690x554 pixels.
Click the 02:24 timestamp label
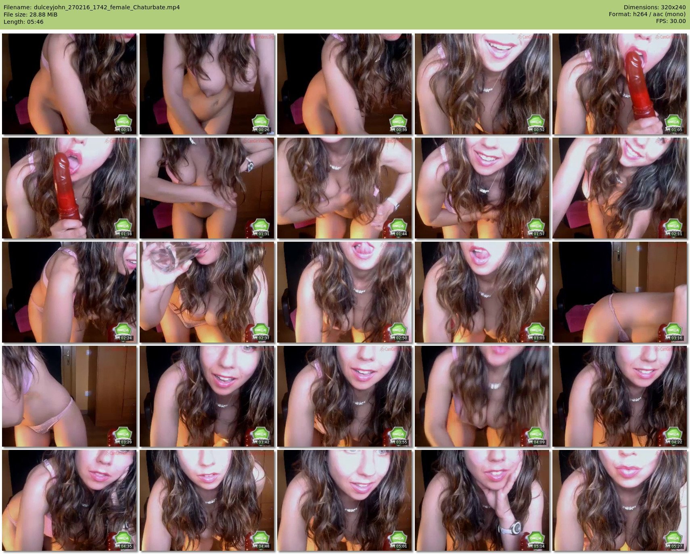pos(126,338)
